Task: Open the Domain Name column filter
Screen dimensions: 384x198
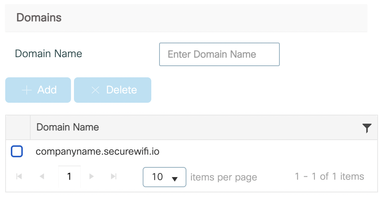Action: pos(367,128)
